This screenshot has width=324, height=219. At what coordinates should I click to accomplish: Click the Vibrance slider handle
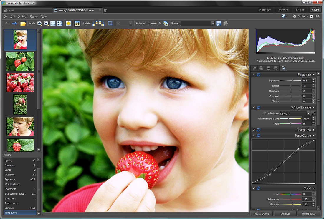coord(293,204)
